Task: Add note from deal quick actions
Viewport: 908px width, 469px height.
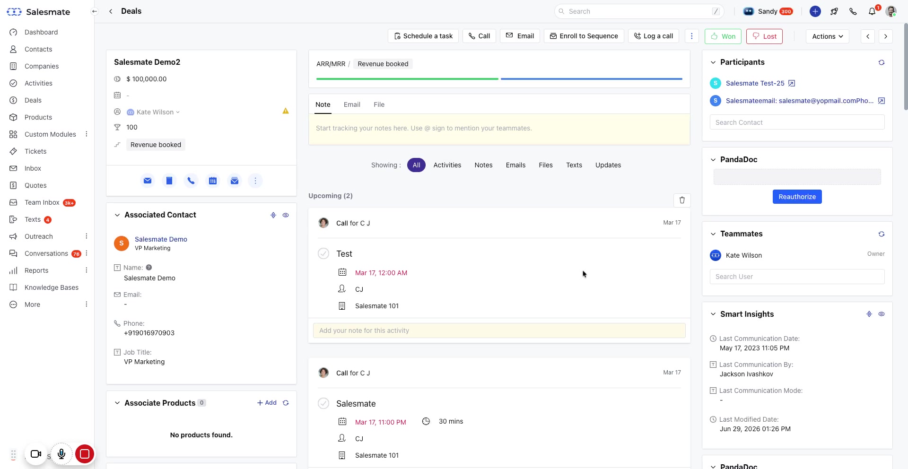Action: tap(169, 181)
